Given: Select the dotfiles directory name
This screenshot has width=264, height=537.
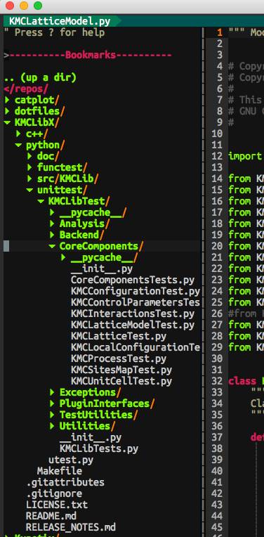Looking at the screenshot, I should 37,111.
